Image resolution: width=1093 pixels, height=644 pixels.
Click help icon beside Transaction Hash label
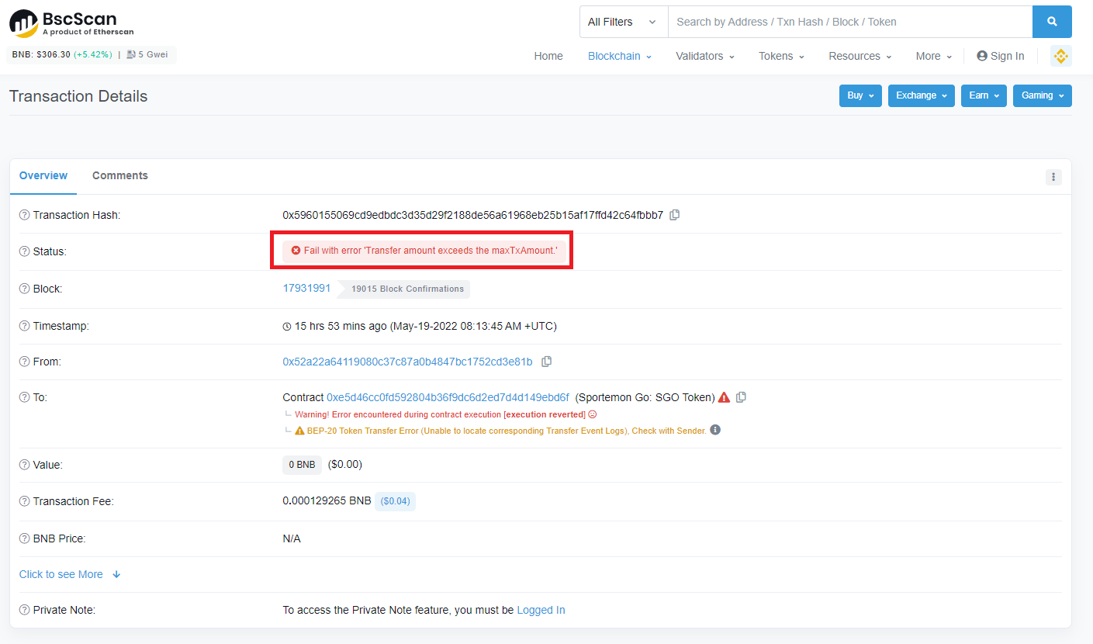coord(24,215)
